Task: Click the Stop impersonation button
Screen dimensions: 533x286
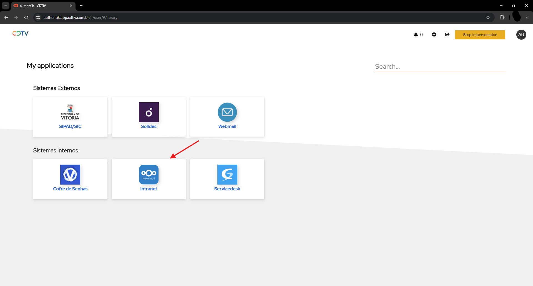Action: coord(480,34)
